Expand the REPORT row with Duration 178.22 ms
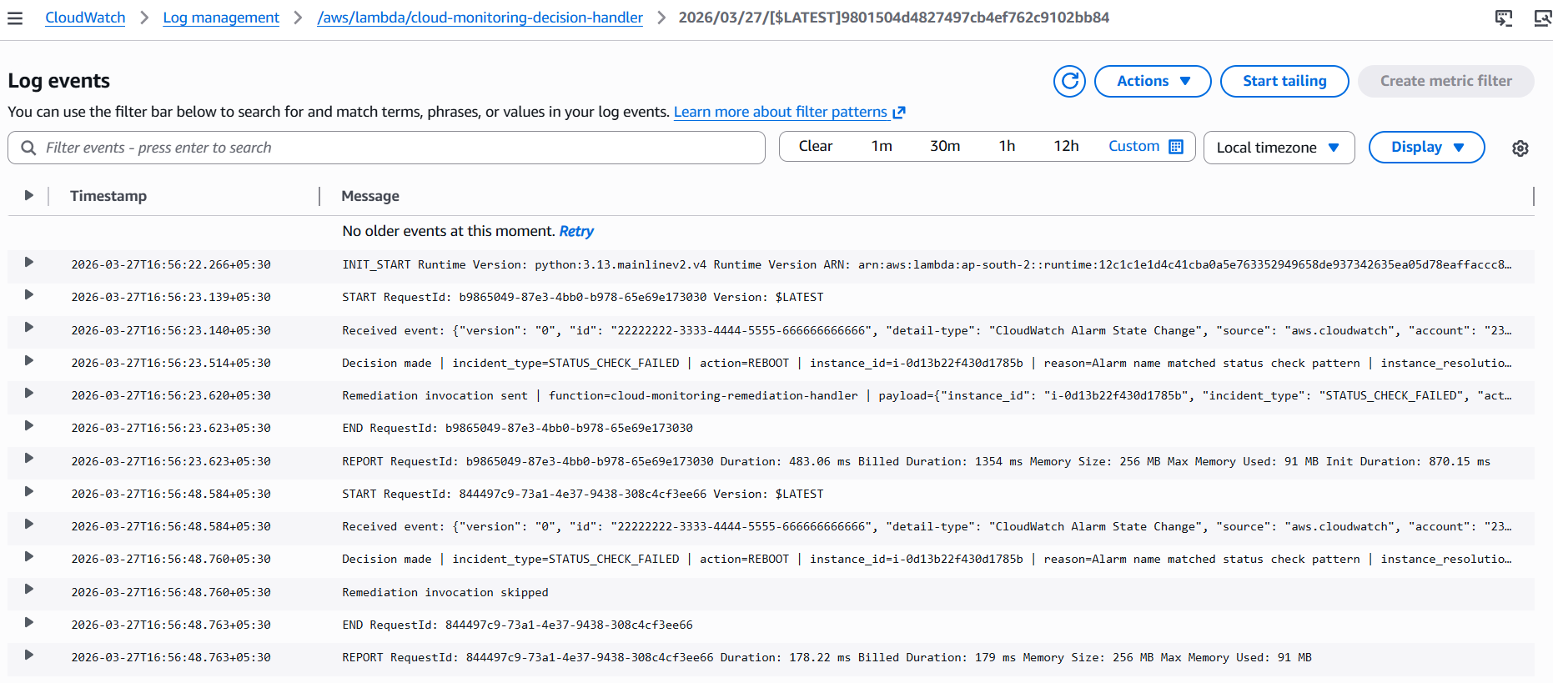This screenshot has height=683, width=1553. tap(28, 655)
